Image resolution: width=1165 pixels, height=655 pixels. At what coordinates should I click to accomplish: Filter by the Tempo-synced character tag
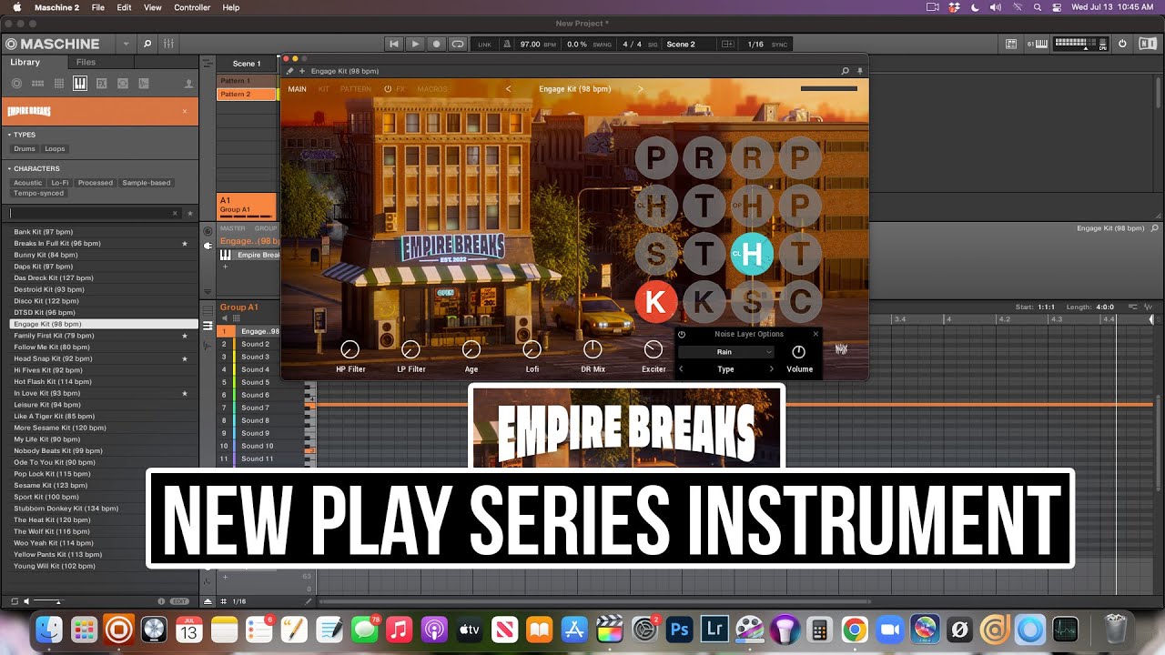pyautogui.click(x=39, y=193)
